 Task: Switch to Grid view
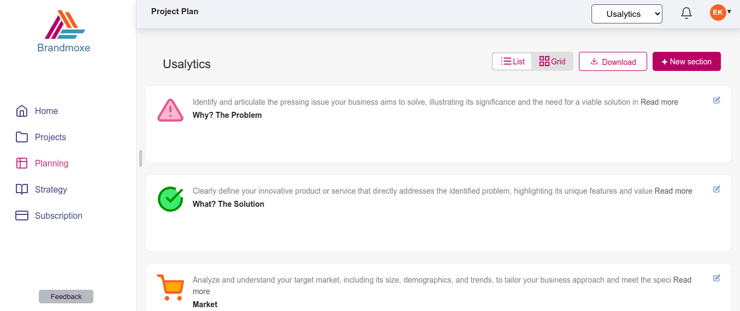552,62
